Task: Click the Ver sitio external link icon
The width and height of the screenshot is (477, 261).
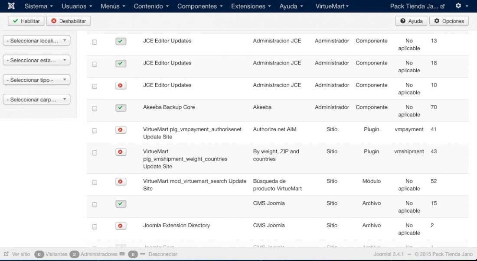Action: (7, 254)
